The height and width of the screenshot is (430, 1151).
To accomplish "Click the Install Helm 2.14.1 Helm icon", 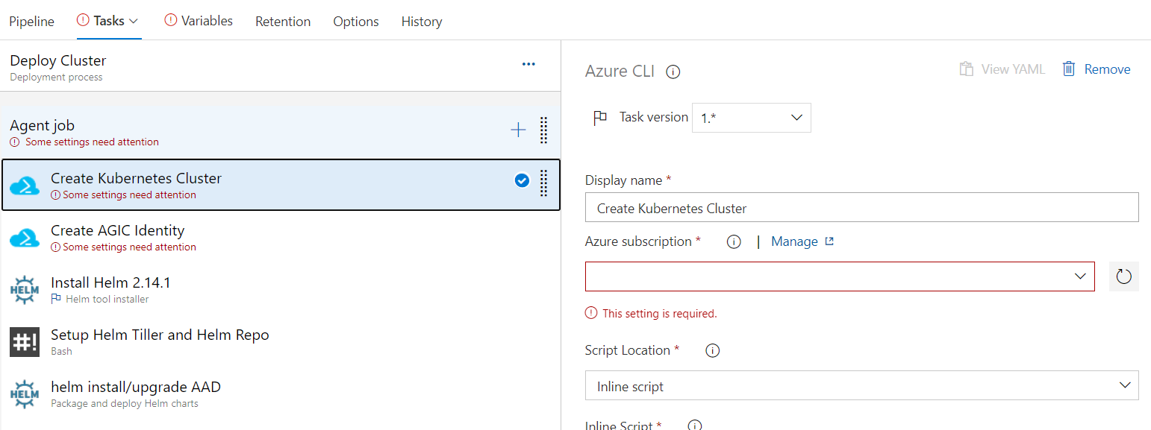I will tap(25, 290).
